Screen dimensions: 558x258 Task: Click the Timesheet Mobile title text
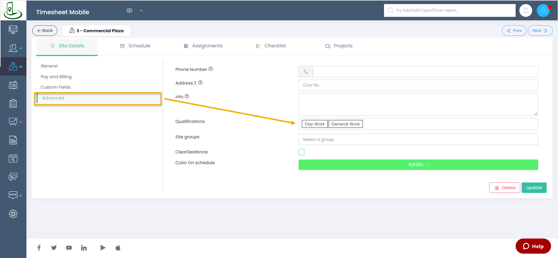(x=63, y=12)
